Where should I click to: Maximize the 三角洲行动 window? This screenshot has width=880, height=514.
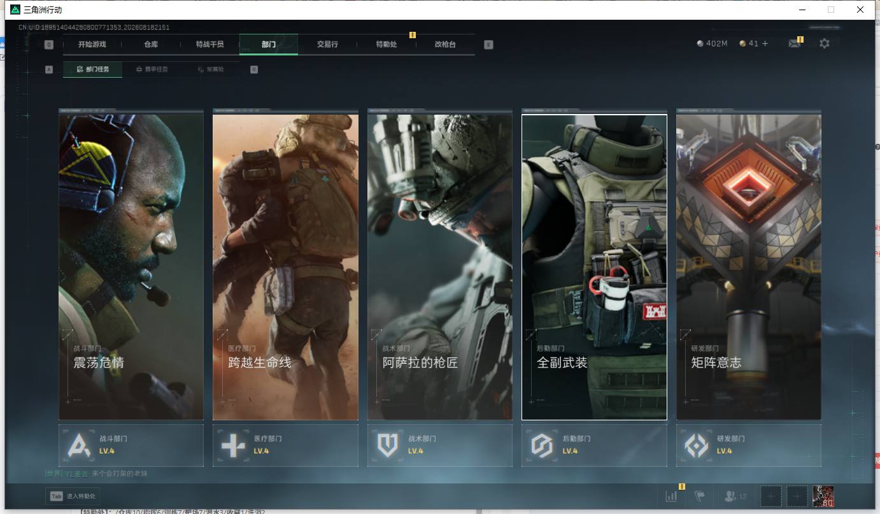click(x=831, y=10)
